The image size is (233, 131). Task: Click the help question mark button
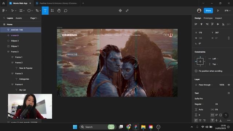[226, 115]
